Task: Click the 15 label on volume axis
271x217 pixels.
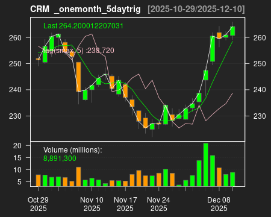Action: (17, 158)
